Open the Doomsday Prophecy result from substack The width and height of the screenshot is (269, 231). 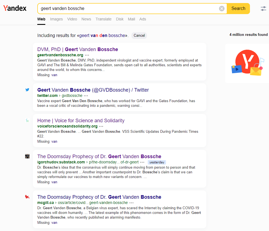pyautogui.click(x=99, y=156)
